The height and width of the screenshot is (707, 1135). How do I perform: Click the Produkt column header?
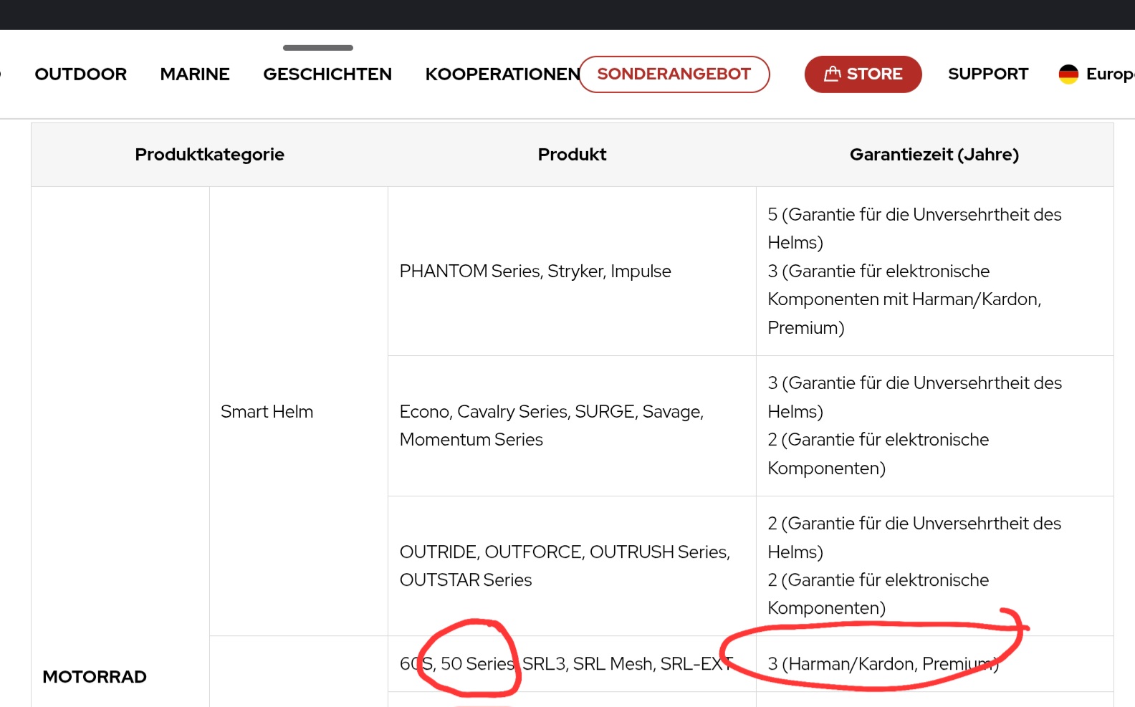pos(572,155)
